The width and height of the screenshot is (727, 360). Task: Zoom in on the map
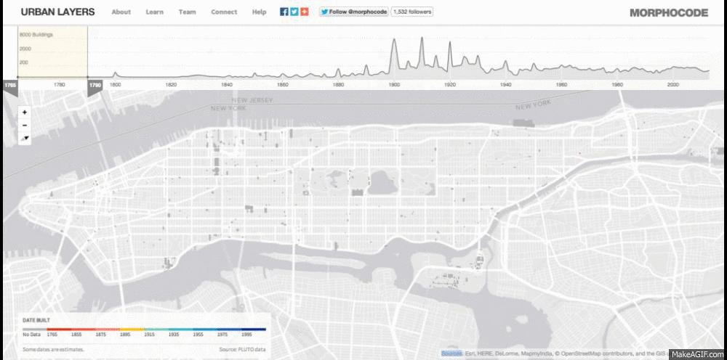click(x=25, y=112)
